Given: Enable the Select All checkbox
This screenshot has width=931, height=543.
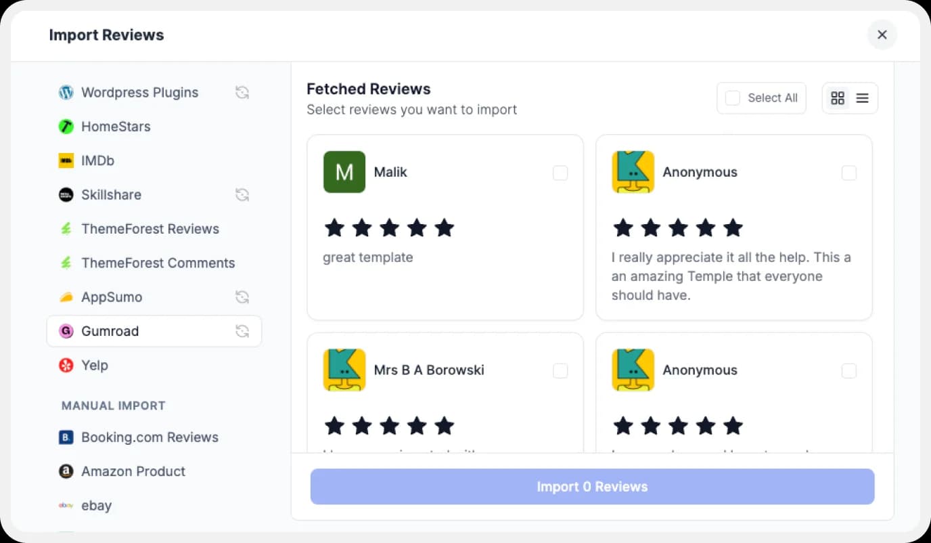Looking at the screenshot, I should 732,97.
